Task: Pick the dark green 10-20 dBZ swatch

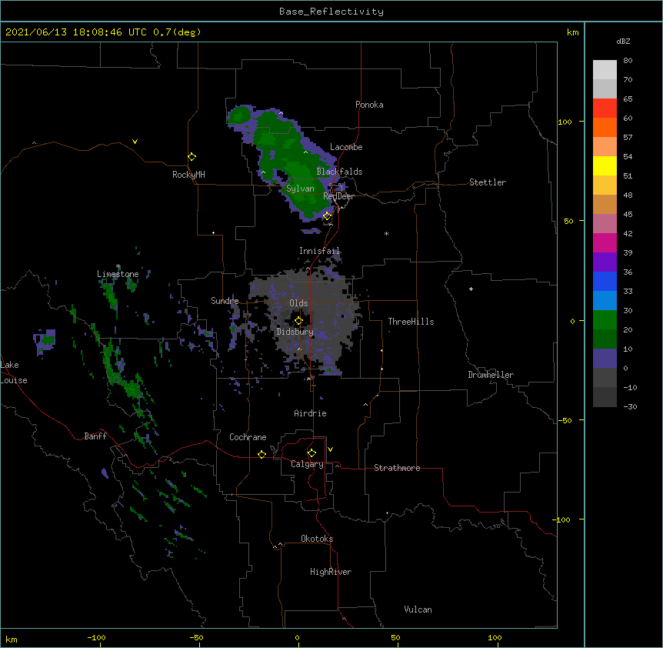Action: tap(605, 339)
